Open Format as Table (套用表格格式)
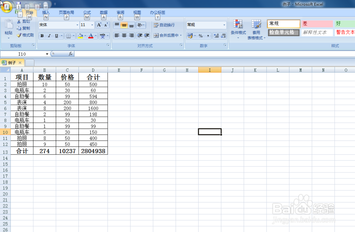Viewport: 355px width, 232px height. [256, 29]
